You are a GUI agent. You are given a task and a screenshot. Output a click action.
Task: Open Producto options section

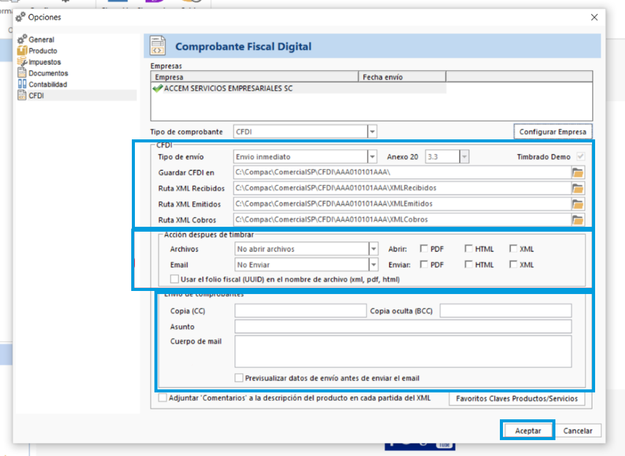[x=42, y=51]
